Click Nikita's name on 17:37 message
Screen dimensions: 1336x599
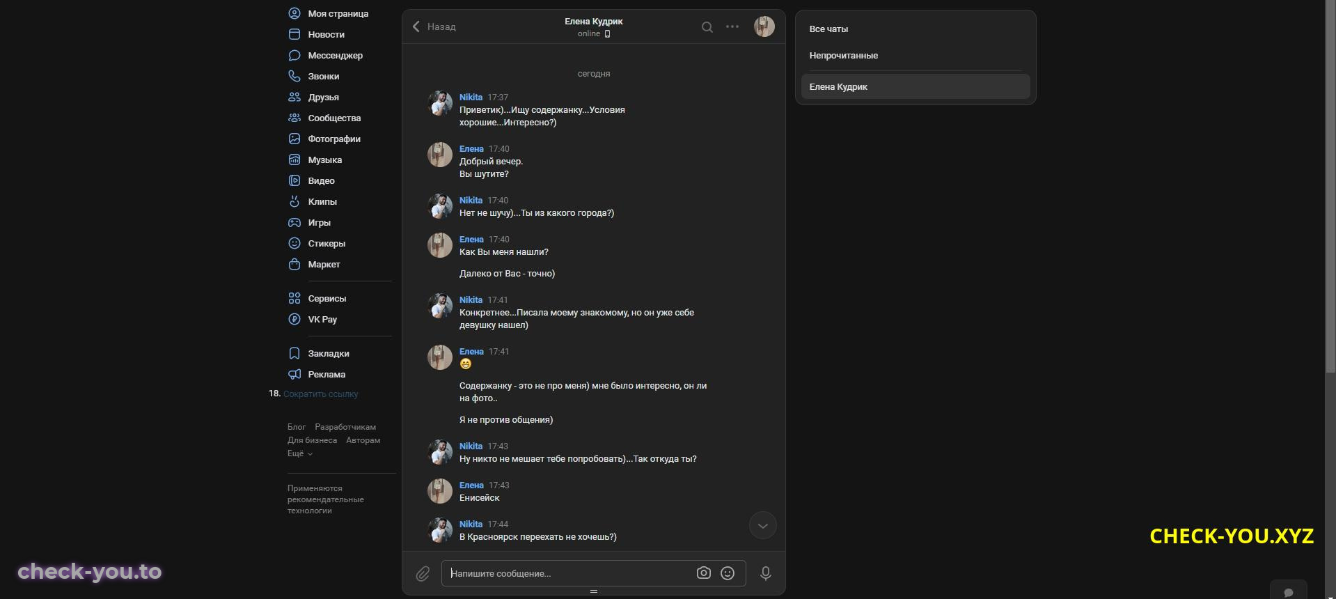[471, 98]
